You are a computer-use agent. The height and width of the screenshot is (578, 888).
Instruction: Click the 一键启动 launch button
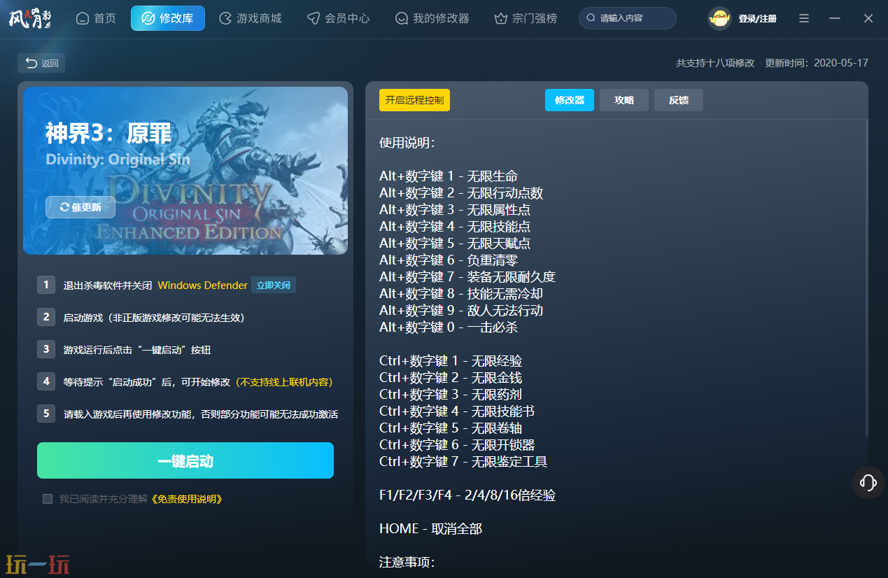click(x=185, y=460)
